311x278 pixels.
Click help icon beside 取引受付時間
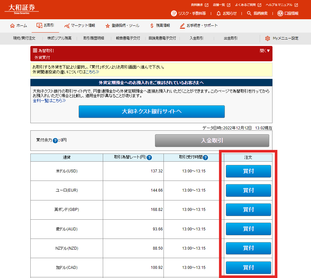[206, 157]
